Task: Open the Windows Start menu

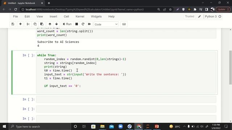Action: pyautogui.click(x=4, y=126)
